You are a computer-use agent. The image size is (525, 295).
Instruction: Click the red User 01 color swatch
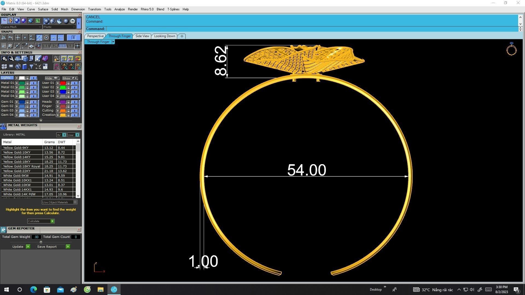pos(63,83)
